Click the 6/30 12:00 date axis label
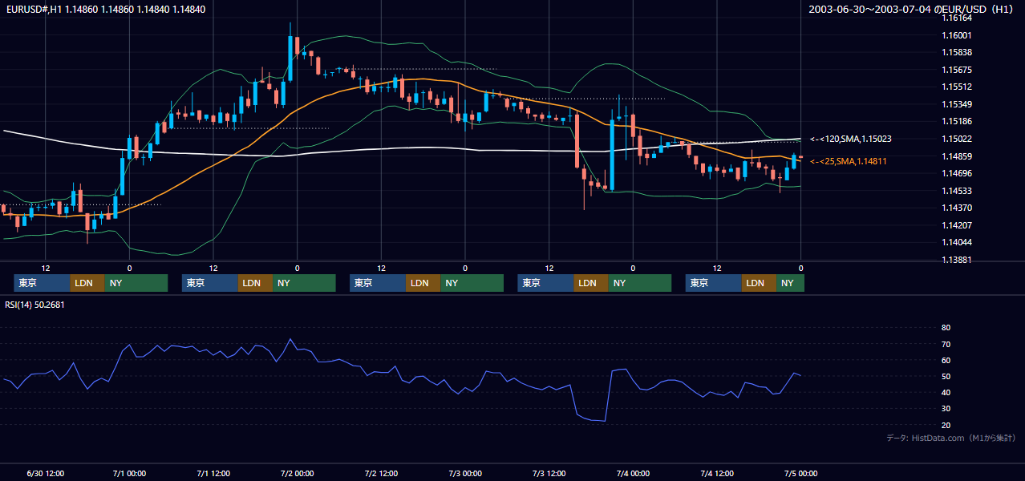This screenshot has height=481, width=1025. pos(46,473)
